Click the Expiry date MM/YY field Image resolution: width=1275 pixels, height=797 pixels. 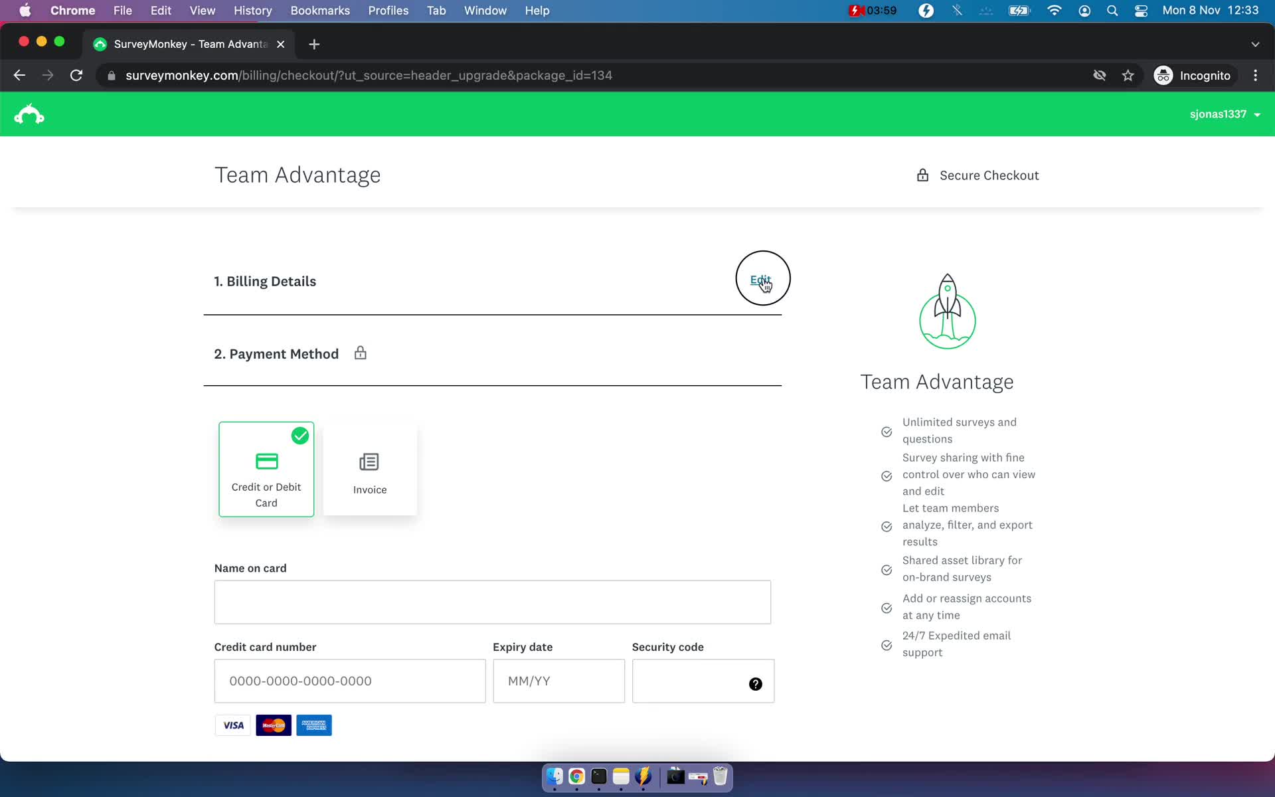pyautogui.click(x=558, y=680)
